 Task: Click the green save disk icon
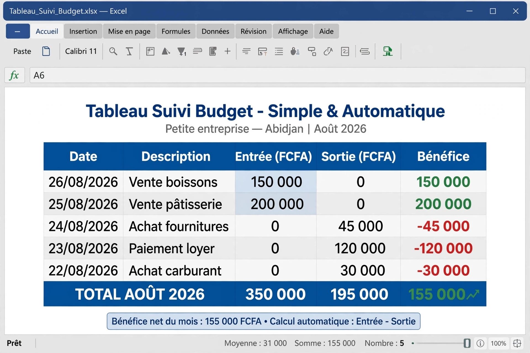click(x=388, y=51)
